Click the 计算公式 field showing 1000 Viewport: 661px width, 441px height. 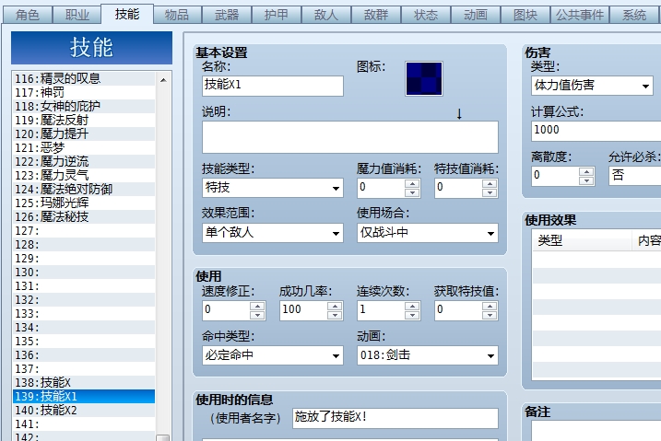click(596, 131)
